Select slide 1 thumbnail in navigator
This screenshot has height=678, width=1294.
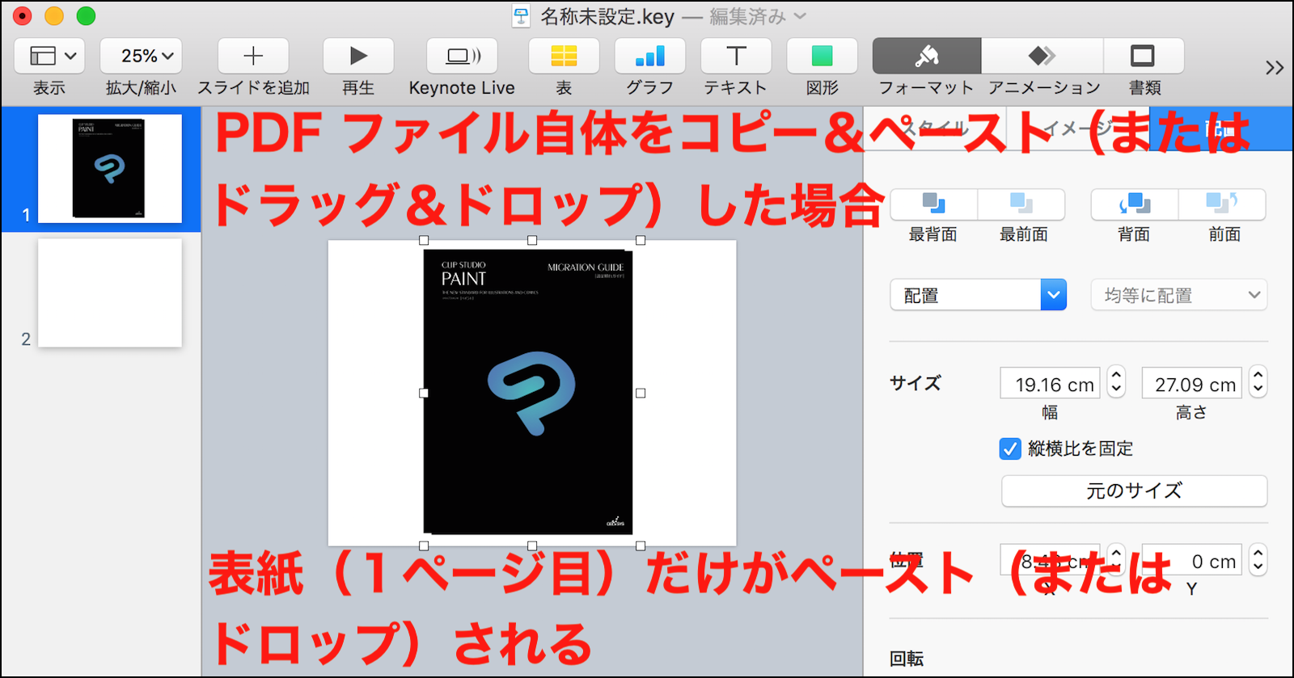pos(110,168)
